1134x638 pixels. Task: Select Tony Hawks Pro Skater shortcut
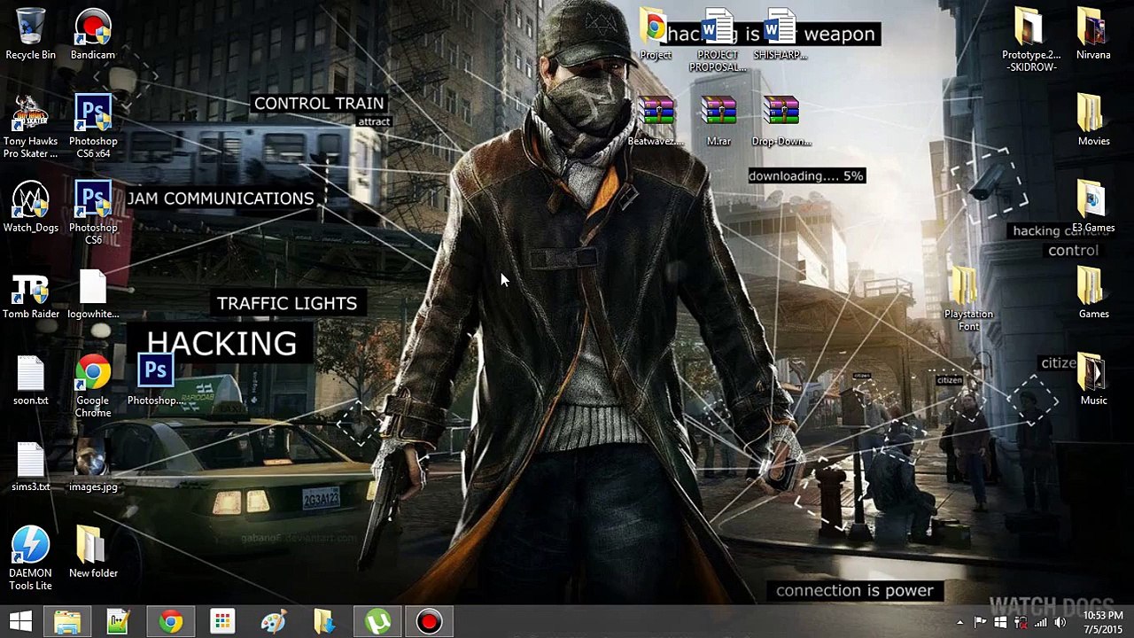(30, 127)
